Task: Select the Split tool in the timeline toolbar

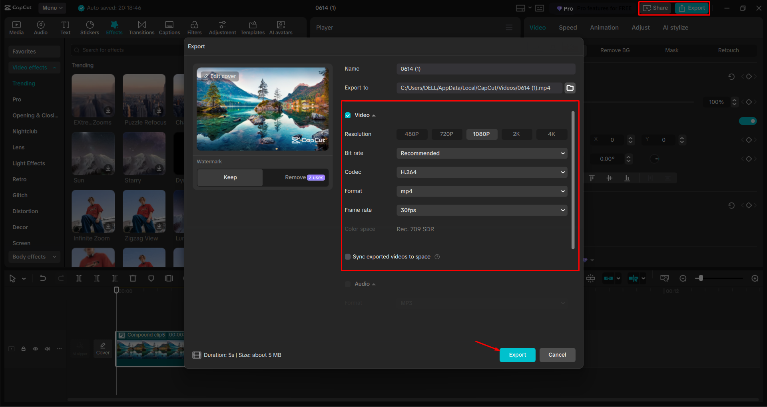Action: (79, 278)
